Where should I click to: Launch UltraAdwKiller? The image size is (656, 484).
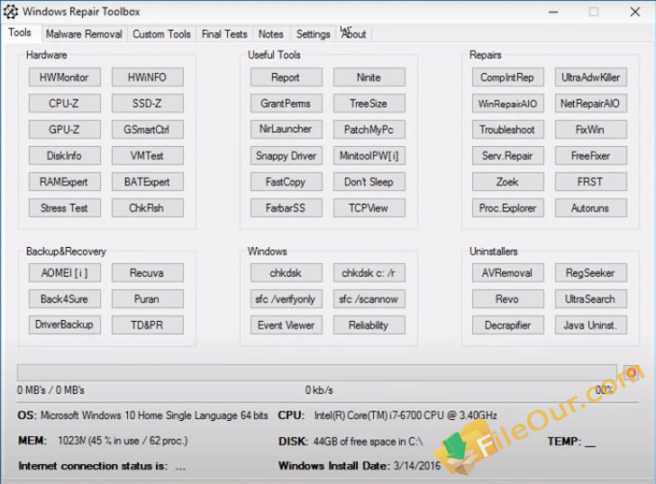[591, 78]
